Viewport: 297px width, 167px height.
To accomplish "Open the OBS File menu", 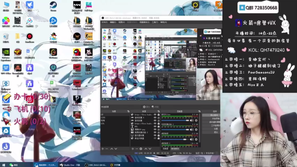I will pos(104,22).
